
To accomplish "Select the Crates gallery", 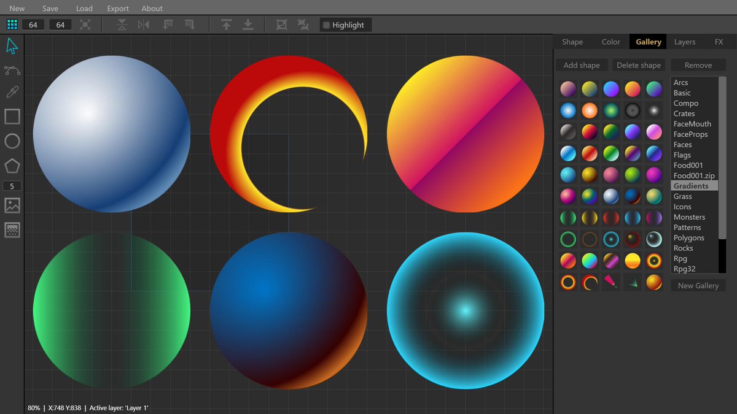I will pyautogui.click(x=694, y=113).
